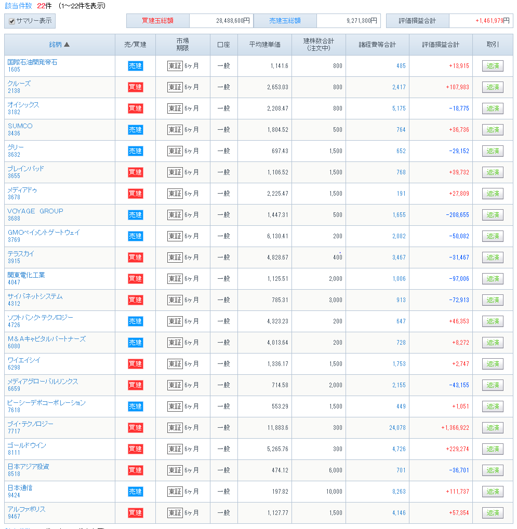
Task: Click the 平均建単価 column header
Action: [264, 45]
